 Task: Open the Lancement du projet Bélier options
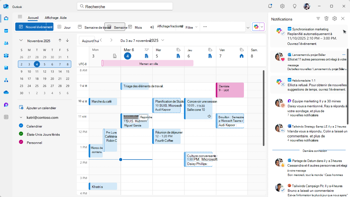pyautogui.click(x=344, y=55)
